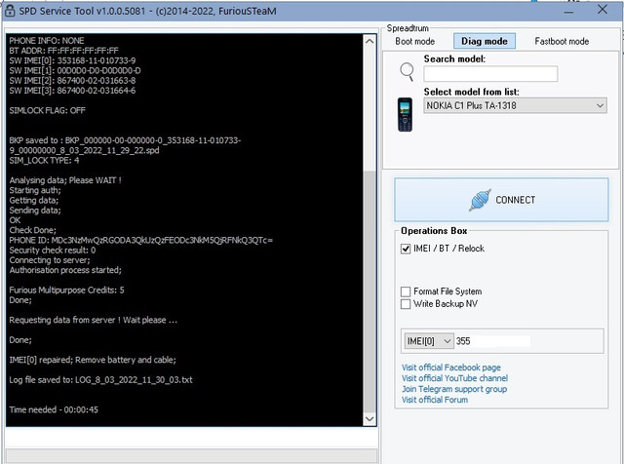Click log line 'Check Done;'
The height and width of the screenshot is (464, 624).
(32, 230)
